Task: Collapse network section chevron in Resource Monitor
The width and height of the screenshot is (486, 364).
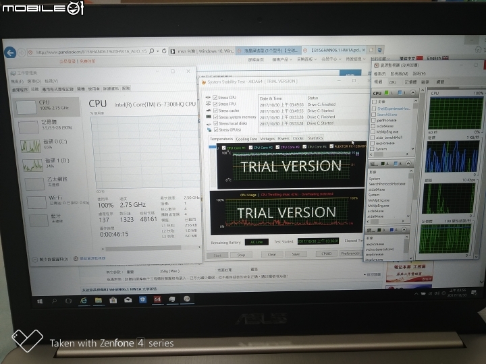Action: click(x=404, y=230)
